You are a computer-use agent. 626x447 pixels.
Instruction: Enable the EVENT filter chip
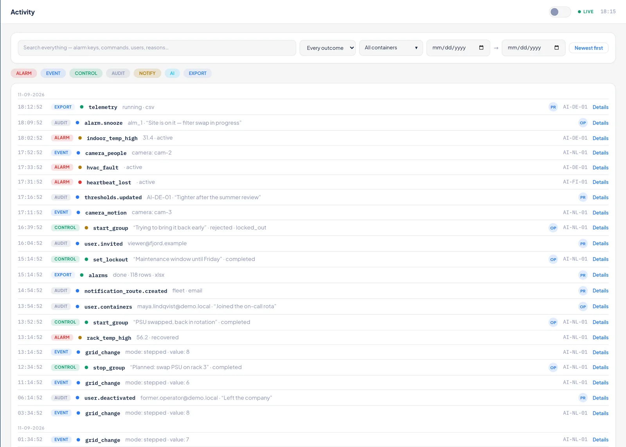53,73
